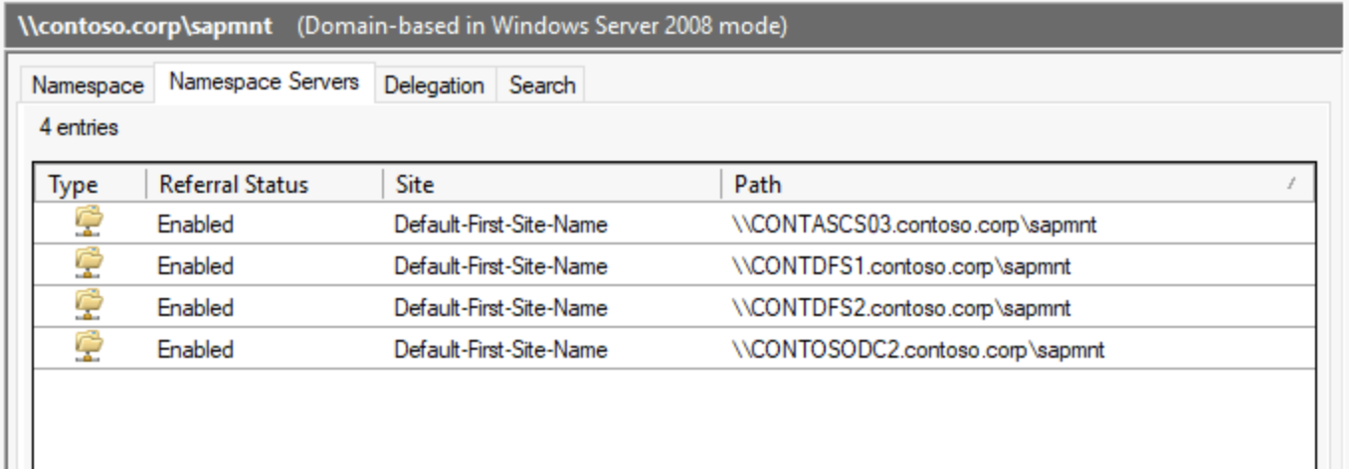The height and width of the screenshot is (469, 1349).
Task: Click Enabled status in the CONTOSODC2 row
Action: (195, 351)
